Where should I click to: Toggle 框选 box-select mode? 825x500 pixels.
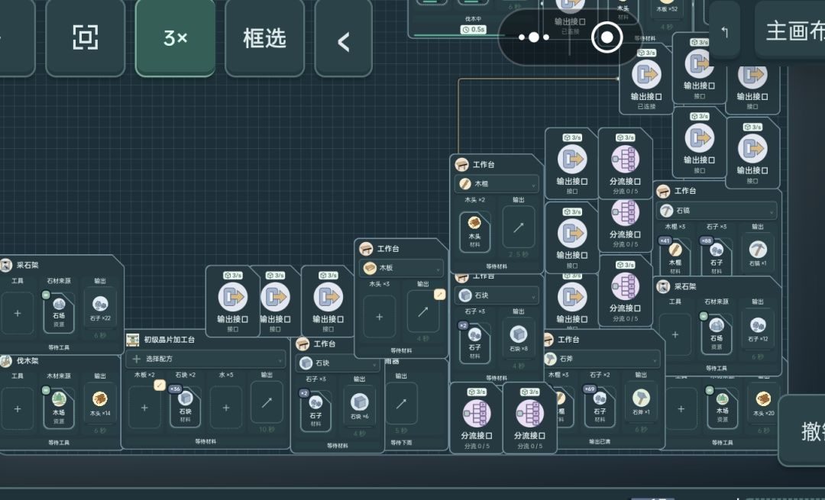pos(264,37)
